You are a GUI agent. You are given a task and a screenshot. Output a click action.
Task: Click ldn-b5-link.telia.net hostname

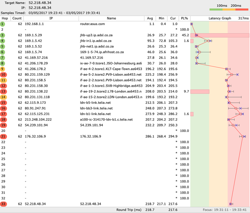[x=95, y=103]
